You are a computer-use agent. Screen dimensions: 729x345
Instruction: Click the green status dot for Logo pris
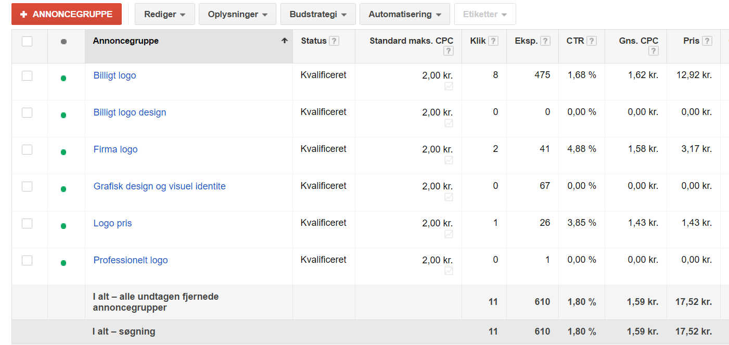(63, 226)
